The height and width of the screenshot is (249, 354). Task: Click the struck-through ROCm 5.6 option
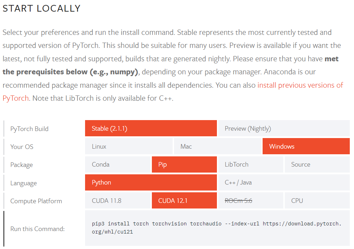(250, 201)
